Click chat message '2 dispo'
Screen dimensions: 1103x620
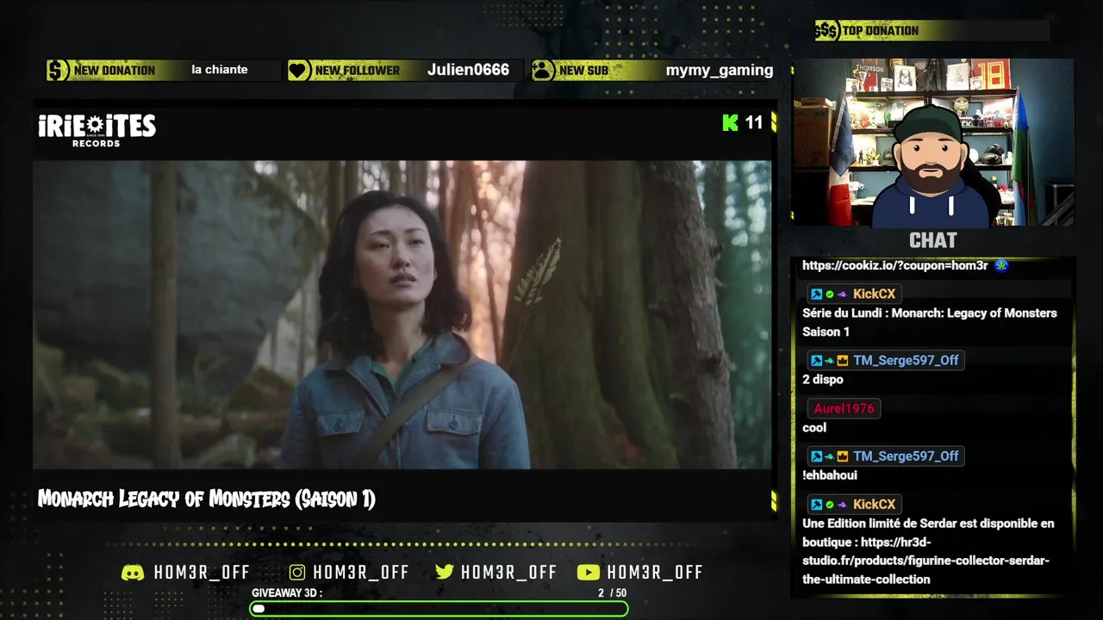tap(823, 380)
